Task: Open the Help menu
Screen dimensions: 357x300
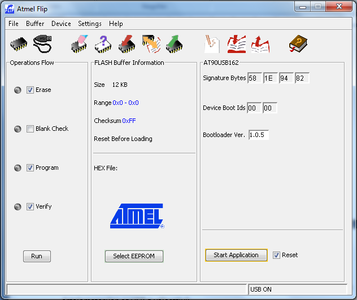Action: [x=116, y=24]
